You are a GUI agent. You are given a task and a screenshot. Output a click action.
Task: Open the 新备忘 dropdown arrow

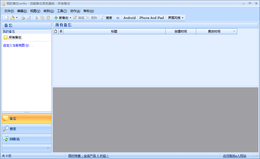(70, 18)
